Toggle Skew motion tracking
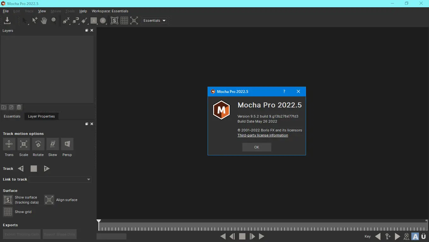 click(x=53, y=144)
